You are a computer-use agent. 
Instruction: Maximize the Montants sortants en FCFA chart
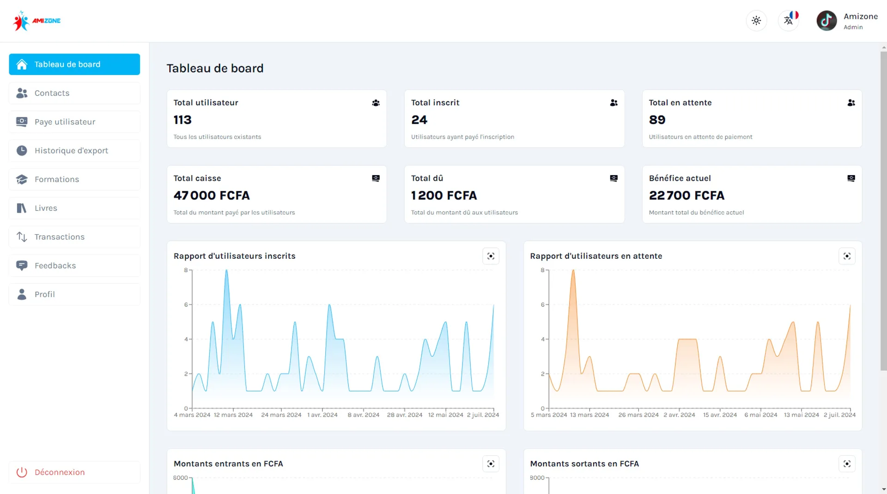847,464
